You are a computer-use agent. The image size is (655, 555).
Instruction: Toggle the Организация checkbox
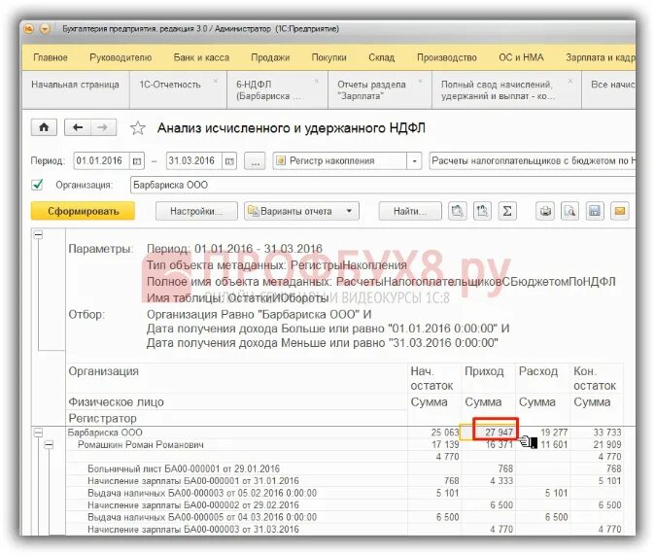click(x=37, y=185)
